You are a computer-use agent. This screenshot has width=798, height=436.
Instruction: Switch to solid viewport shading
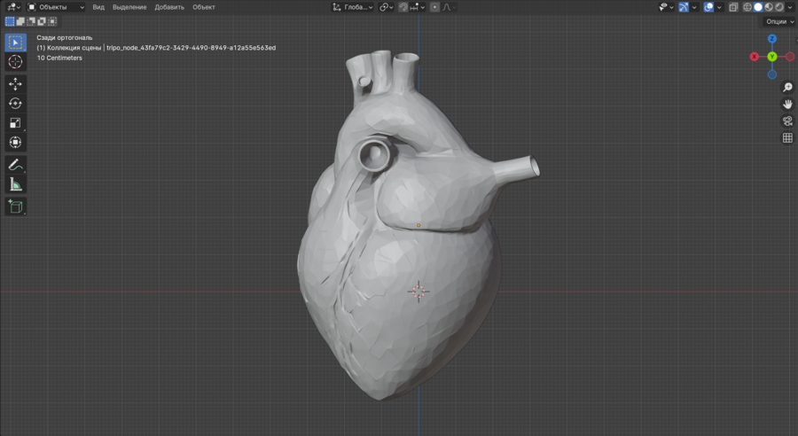point(758,7)
